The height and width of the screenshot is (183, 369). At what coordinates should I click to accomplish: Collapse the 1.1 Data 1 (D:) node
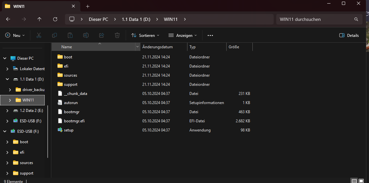(7, 79)
